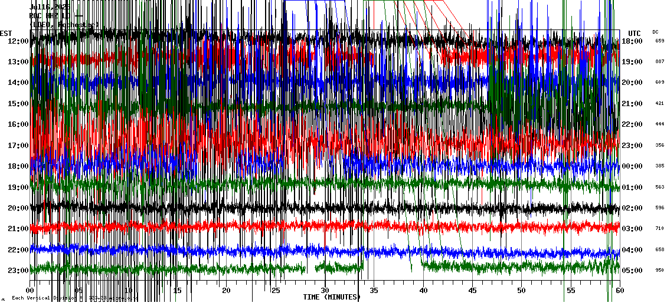Click the 20 minute axis label
This screenshot has width=667, height=306.
226,291
